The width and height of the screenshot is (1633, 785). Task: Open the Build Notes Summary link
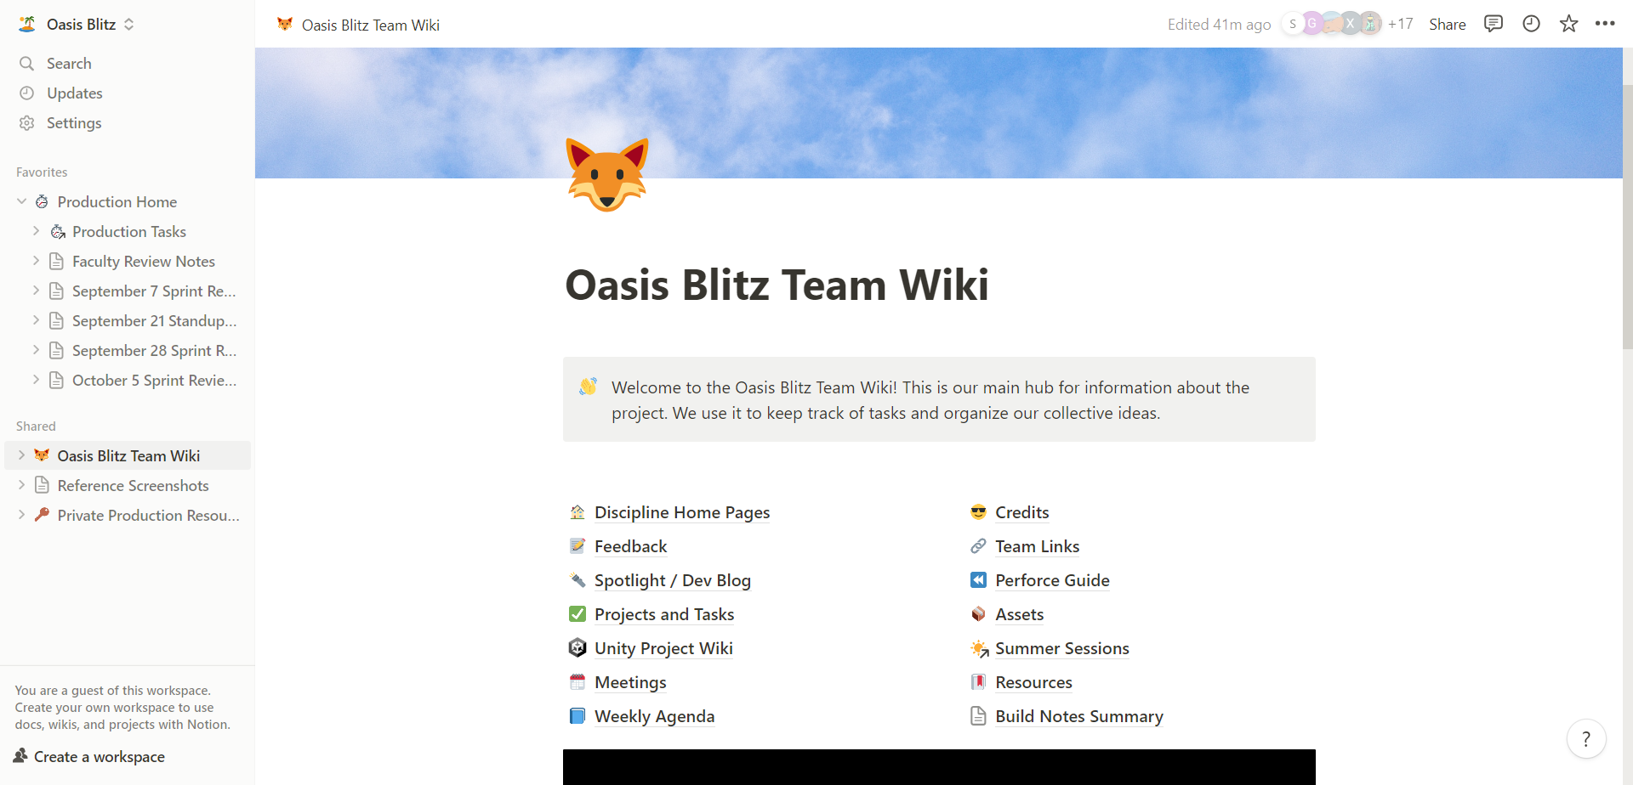(x=1079, y=716)
